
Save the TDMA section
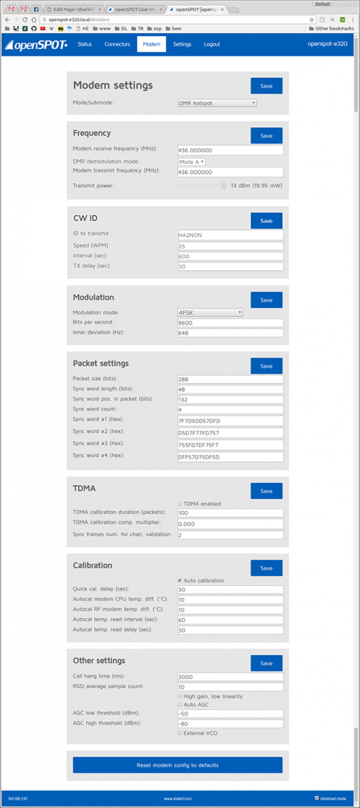coord(267,491)
